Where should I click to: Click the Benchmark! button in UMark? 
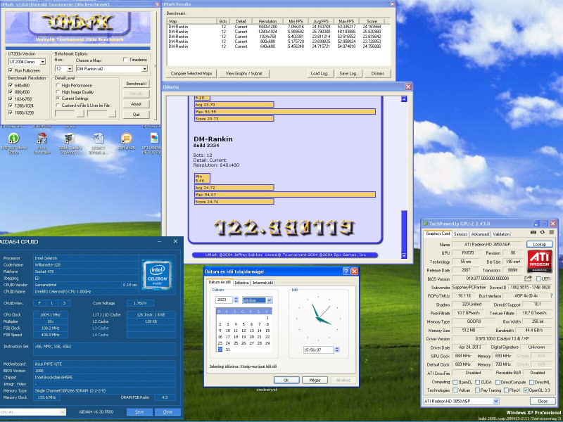coord(137,84)
